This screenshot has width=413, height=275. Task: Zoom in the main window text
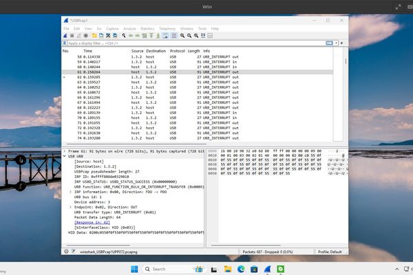[182, 36]
